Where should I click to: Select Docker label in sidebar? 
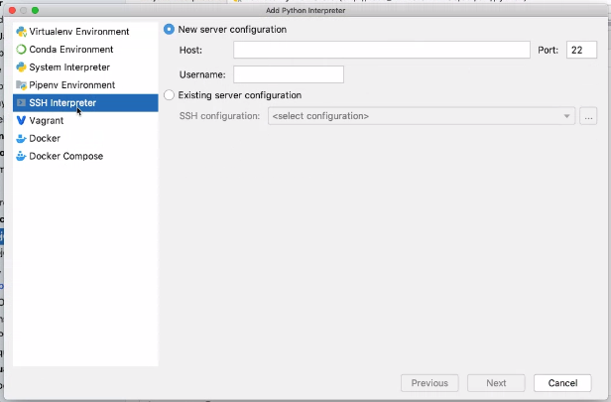coord(45,138)
